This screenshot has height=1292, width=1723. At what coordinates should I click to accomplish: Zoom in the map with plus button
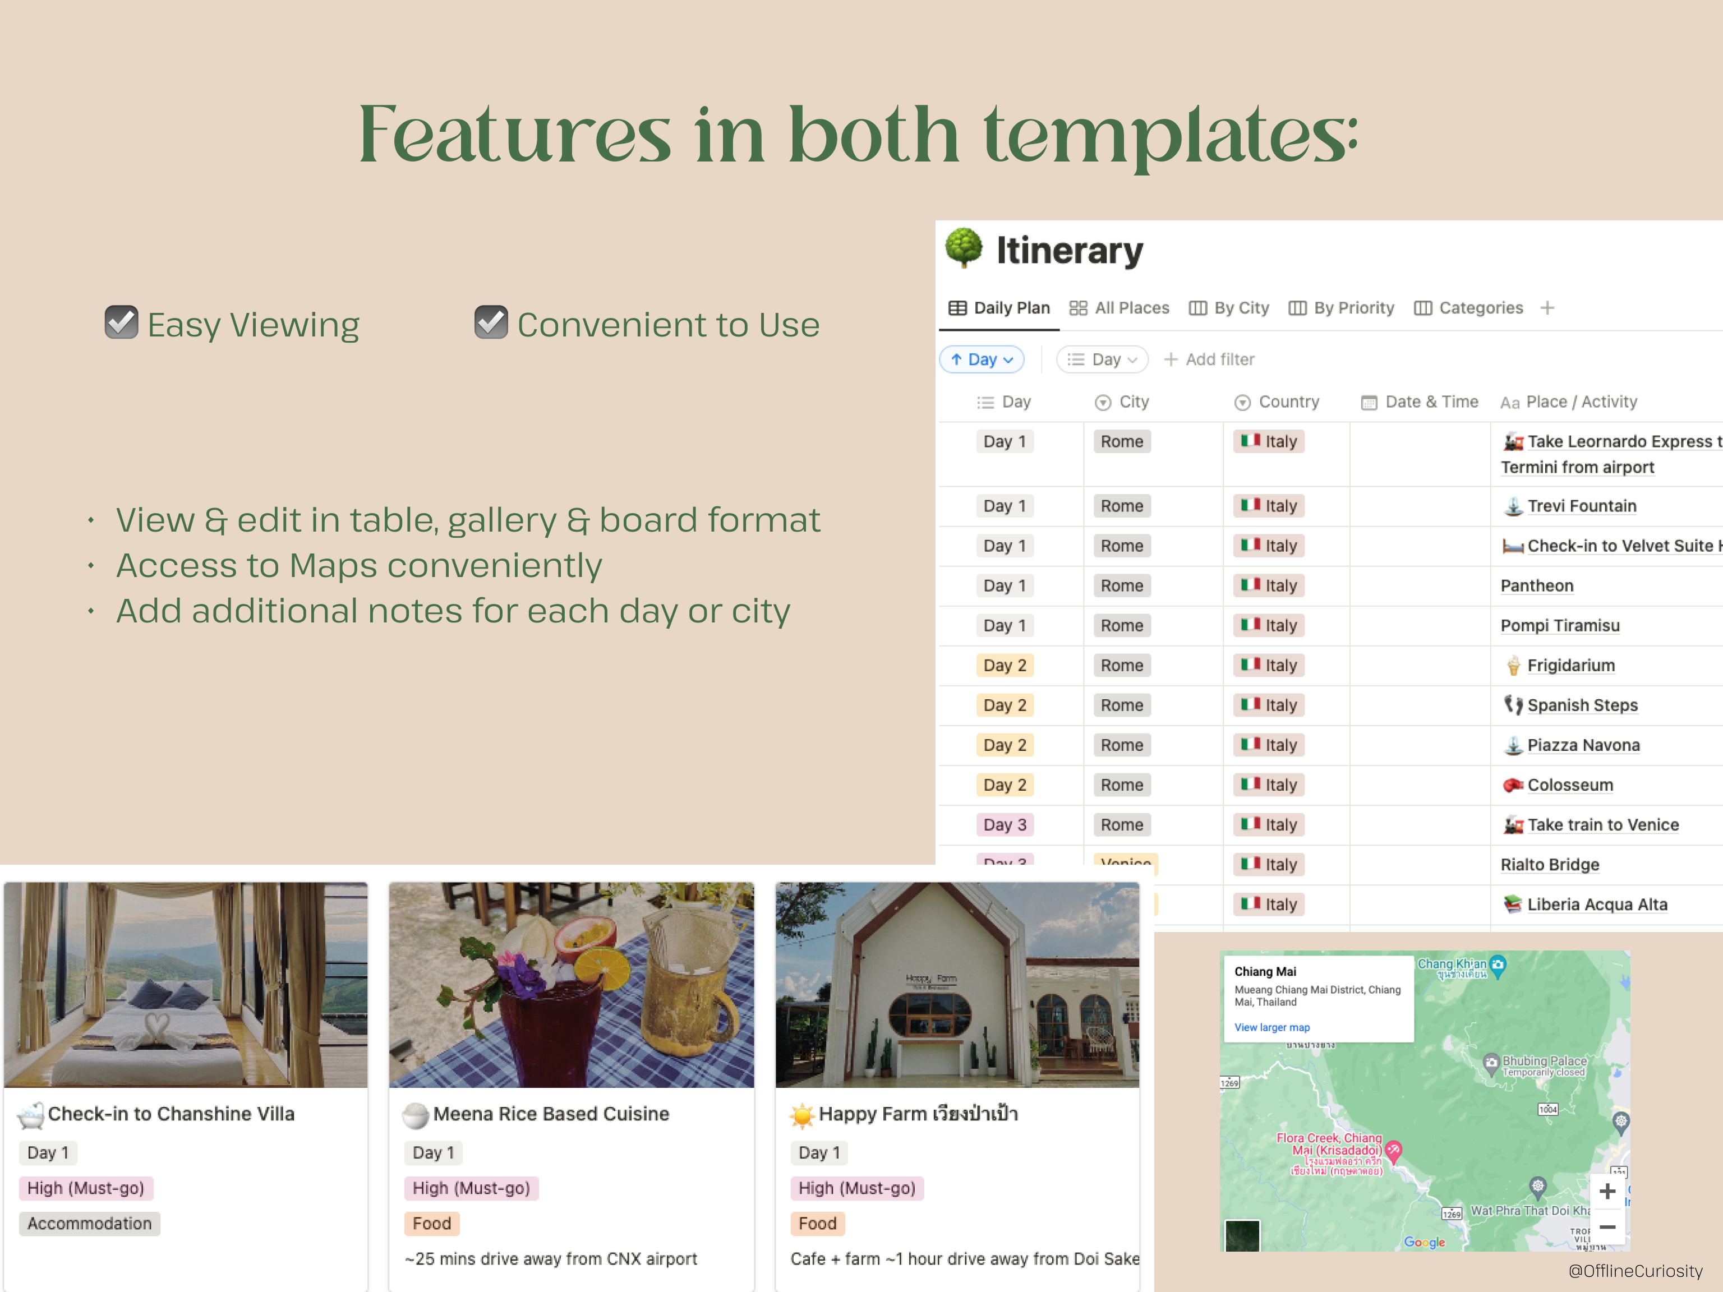(x=1607, y=1192)
